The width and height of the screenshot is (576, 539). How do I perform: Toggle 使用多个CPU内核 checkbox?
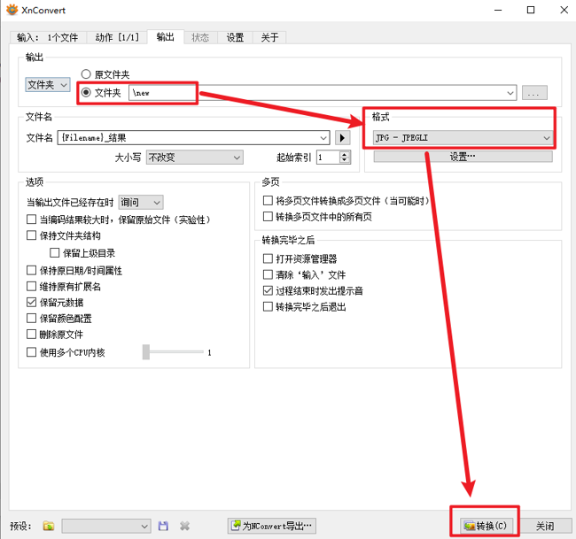pyautogui.click(x=31, y=352)
